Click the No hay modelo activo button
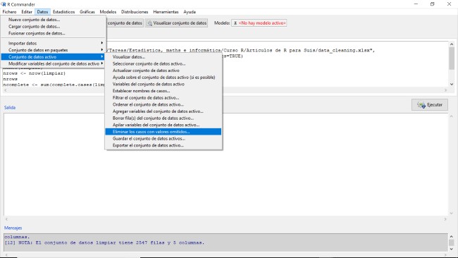The width and height of the screenshot is (458, 258). (x=259, y=23)
